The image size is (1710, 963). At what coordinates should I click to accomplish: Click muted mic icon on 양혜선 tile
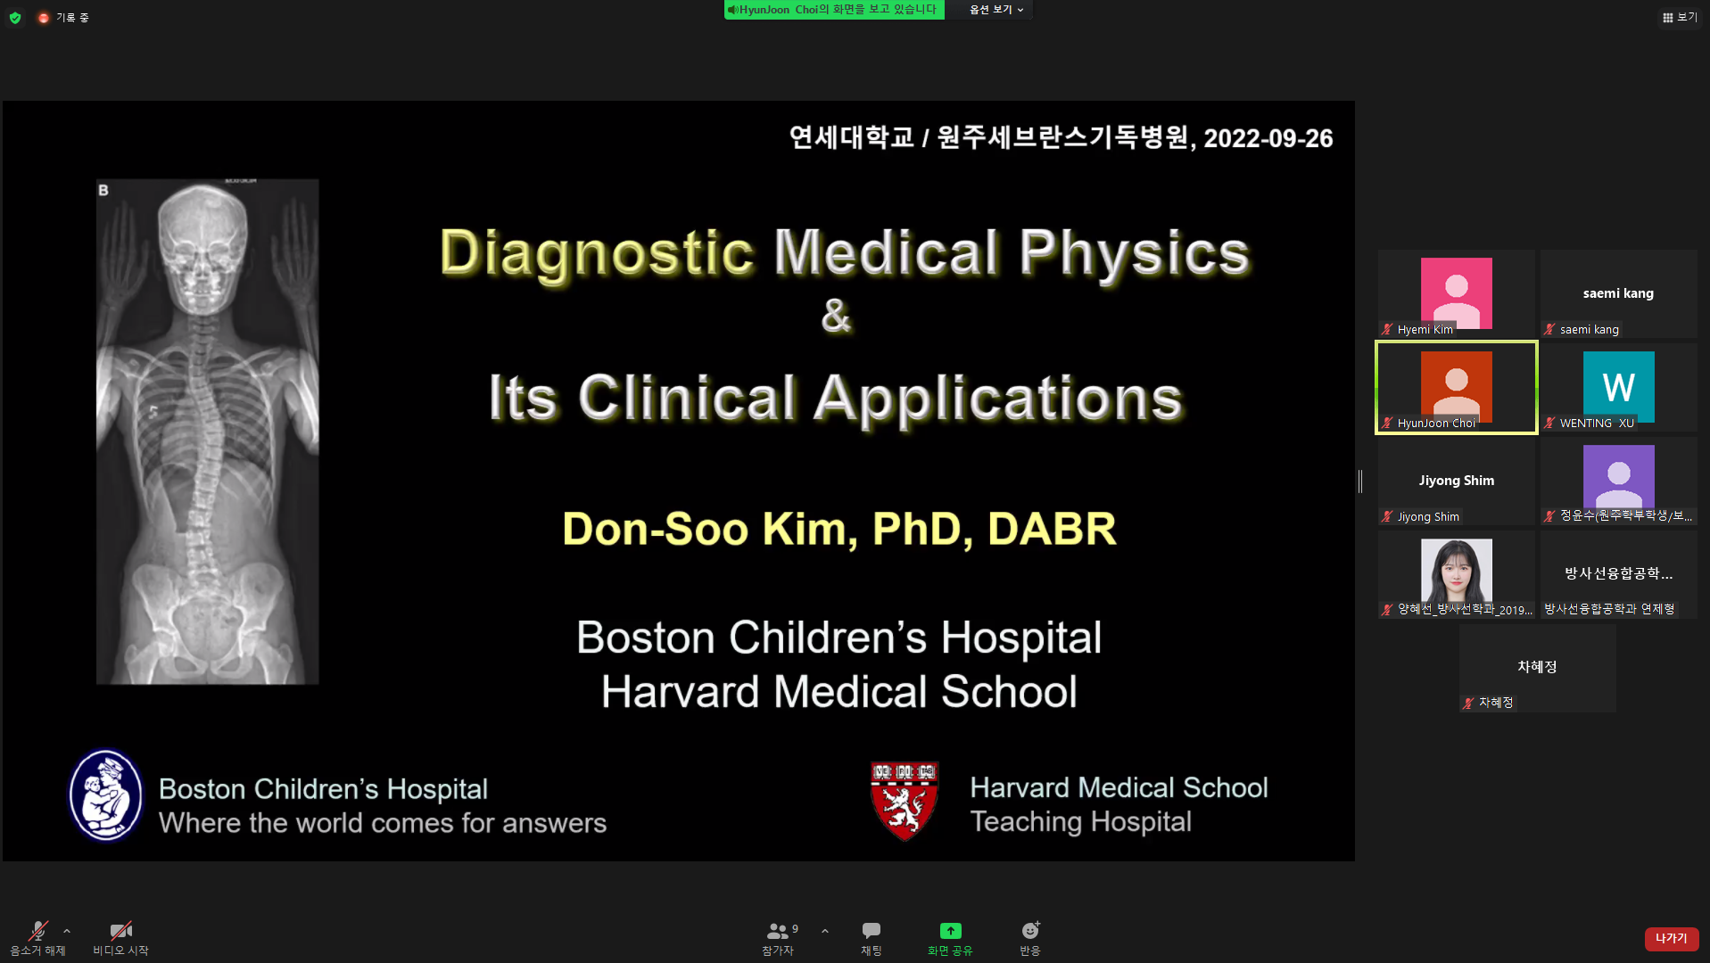1387,609
